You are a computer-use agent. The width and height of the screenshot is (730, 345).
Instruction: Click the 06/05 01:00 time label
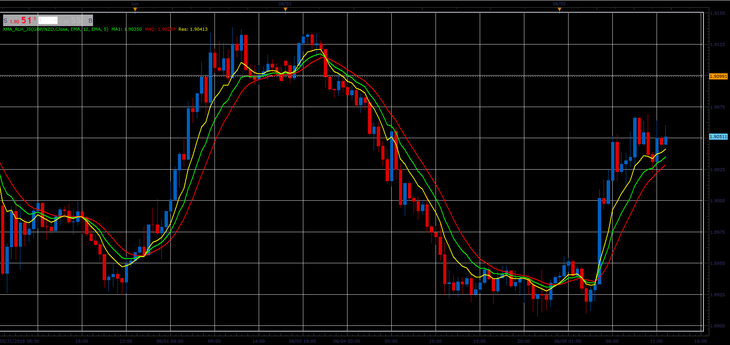[568, 341]
